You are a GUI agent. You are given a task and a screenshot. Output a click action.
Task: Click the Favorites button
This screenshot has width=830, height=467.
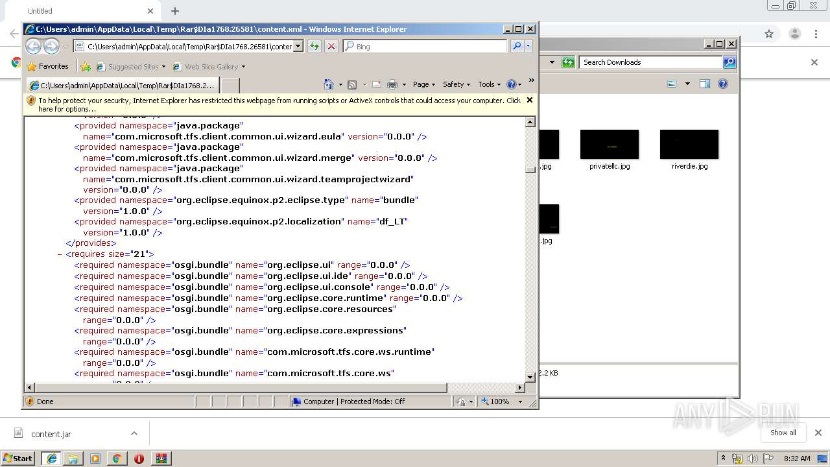(47, 66)
